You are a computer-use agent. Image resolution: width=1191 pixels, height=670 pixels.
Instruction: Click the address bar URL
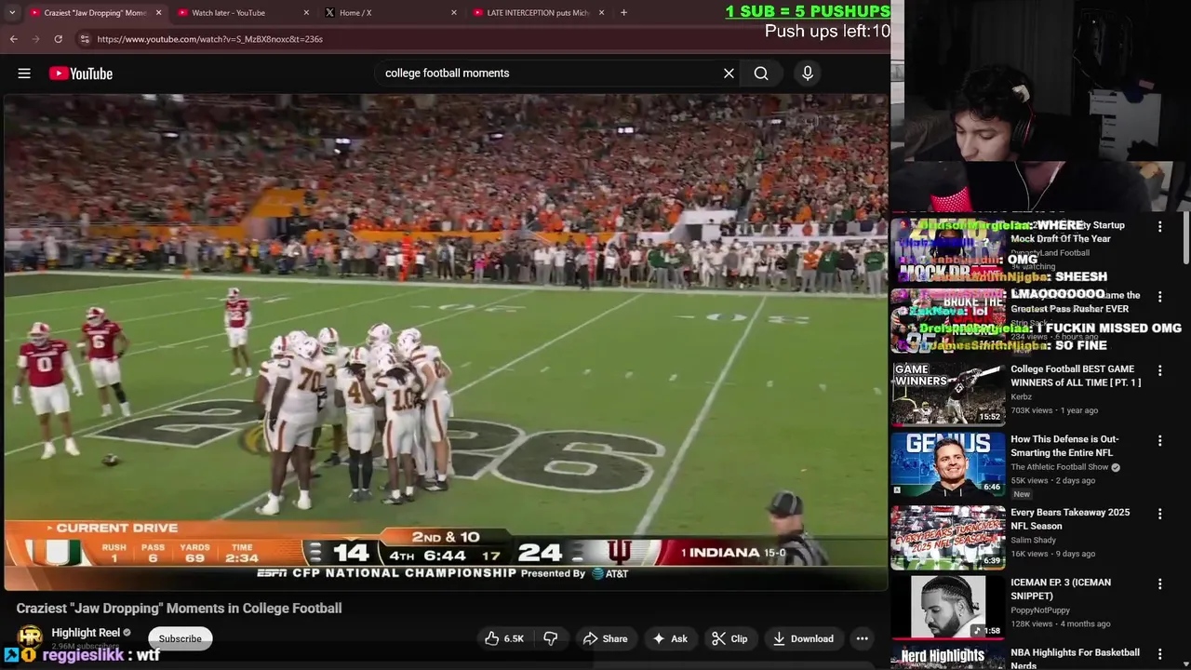tap(209, 39)
